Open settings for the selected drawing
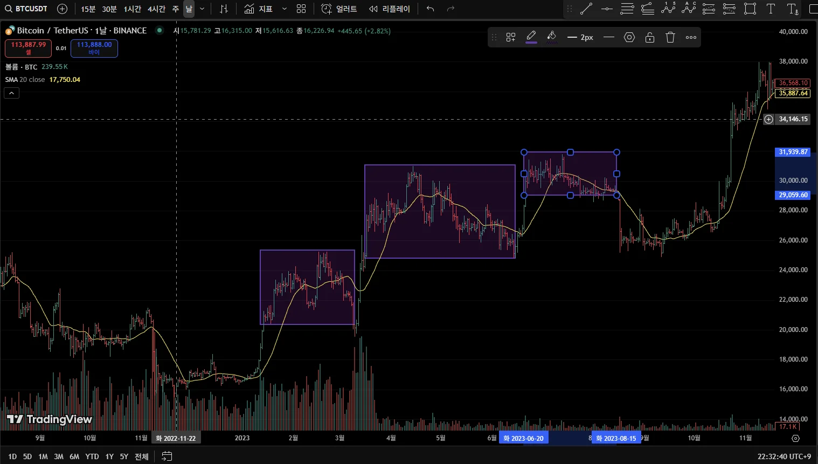This screenshot has height=464, width=818. point(629,37)
